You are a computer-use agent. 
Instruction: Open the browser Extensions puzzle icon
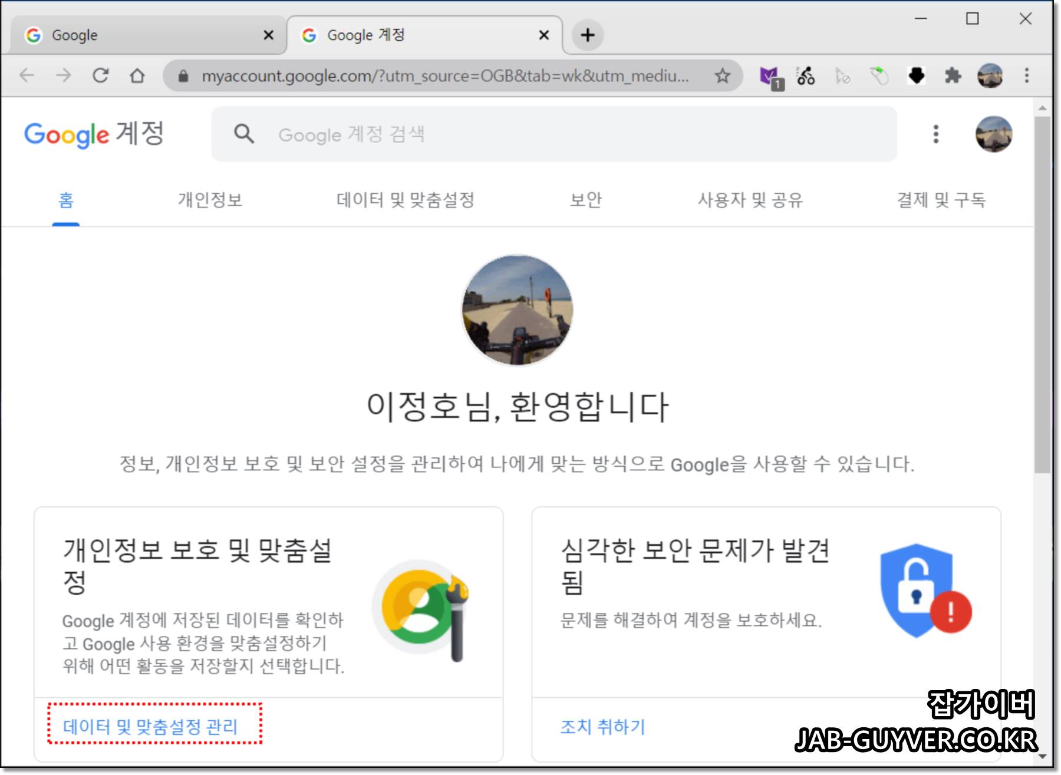[953, 75]
